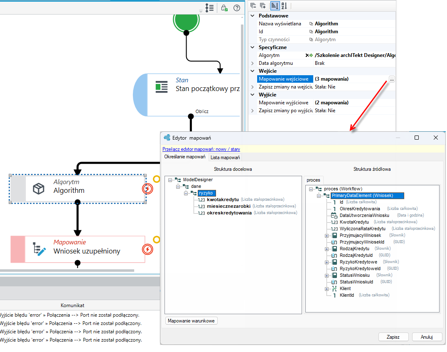Expand the Klient tree node
Screen dimensions: 447x352
(x=327, y=289)
